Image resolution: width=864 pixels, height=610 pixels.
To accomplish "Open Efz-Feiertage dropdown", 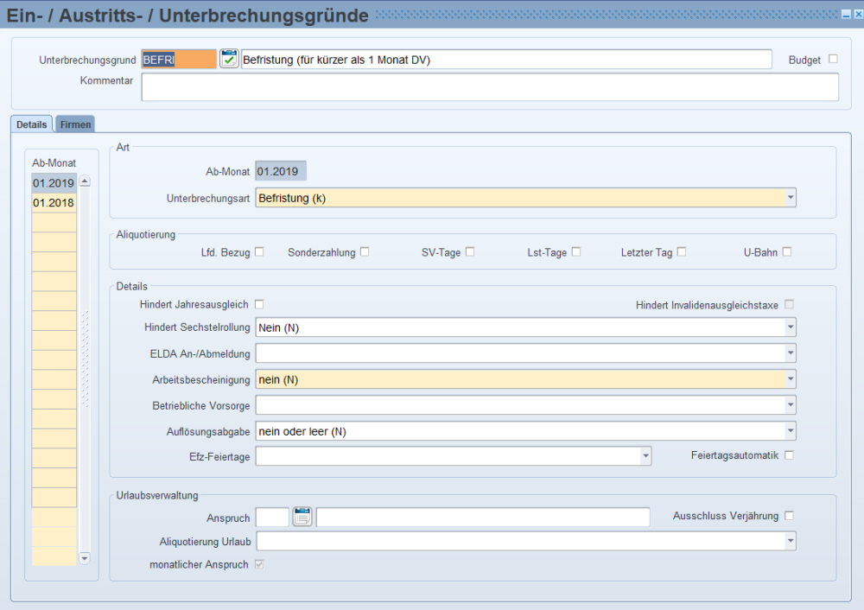I will pos(645,456).
